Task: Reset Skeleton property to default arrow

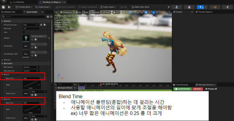Action: 49,38
